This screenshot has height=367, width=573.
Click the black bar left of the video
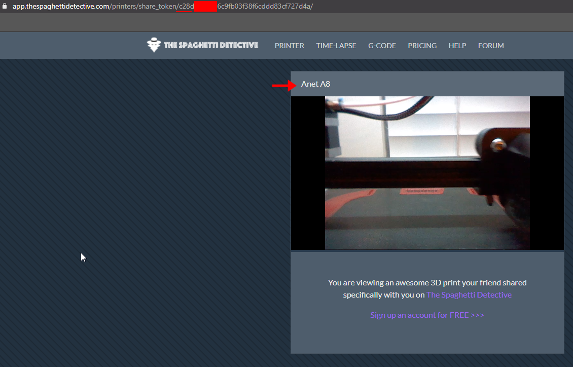pyautogui.click(x=307, y=172)
